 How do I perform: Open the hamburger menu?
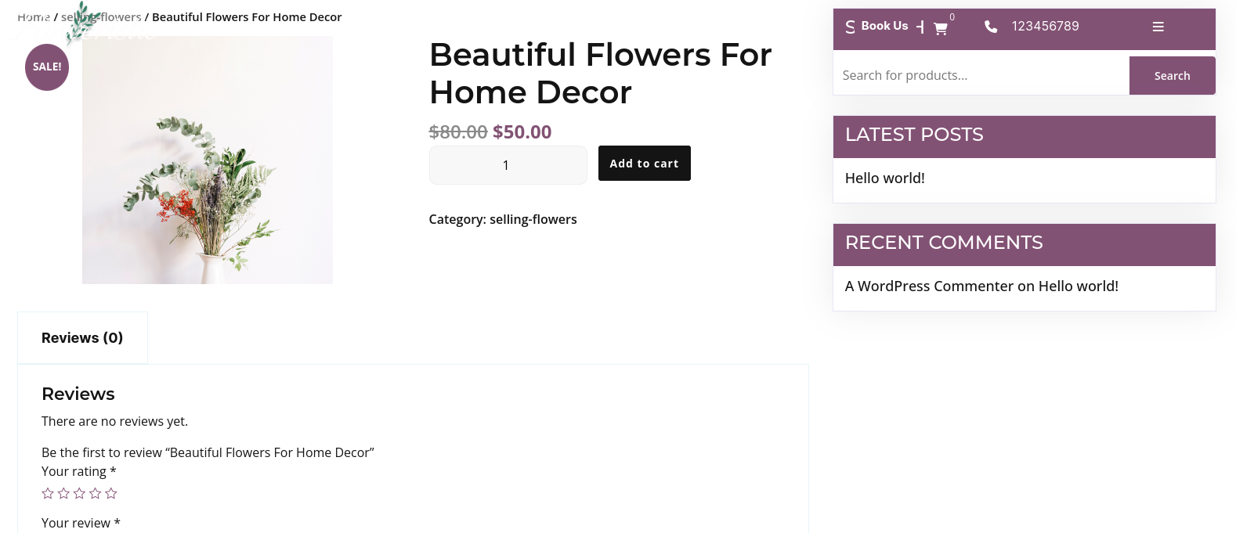tap(1158, 27)
